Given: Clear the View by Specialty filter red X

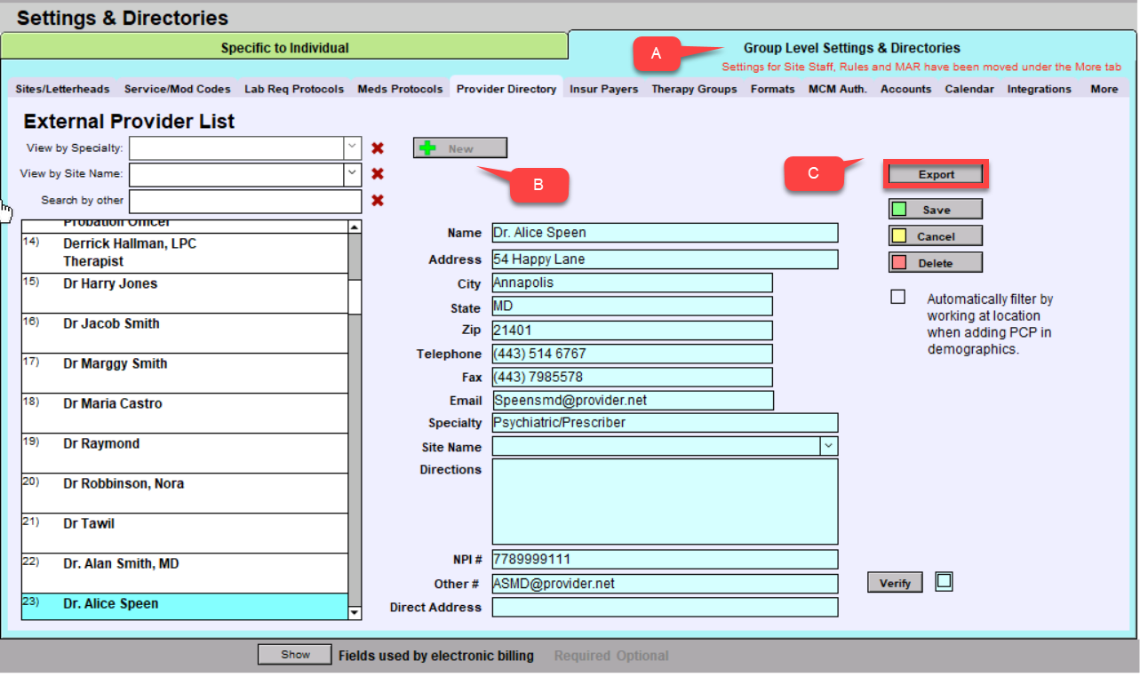Looking at the screenshot, I should pos(378,148).
